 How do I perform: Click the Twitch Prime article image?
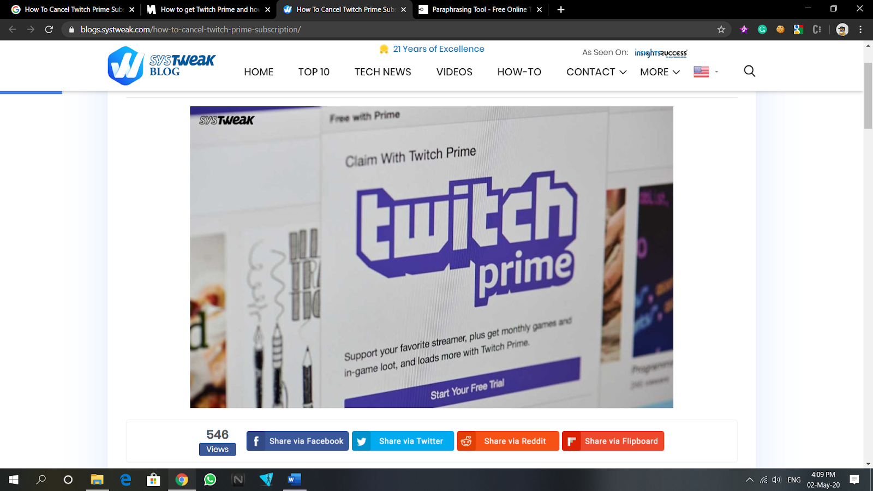(432, 257)
